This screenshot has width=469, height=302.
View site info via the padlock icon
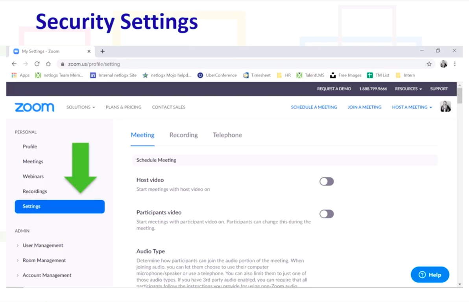[x=63, y=64]
